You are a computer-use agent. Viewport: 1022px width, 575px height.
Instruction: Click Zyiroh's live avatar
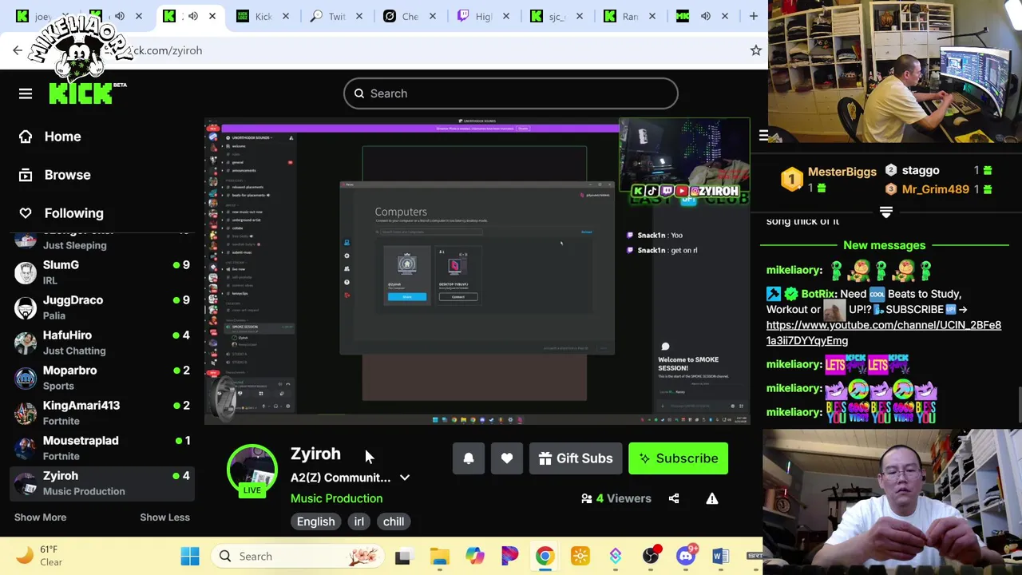(252, 470)
